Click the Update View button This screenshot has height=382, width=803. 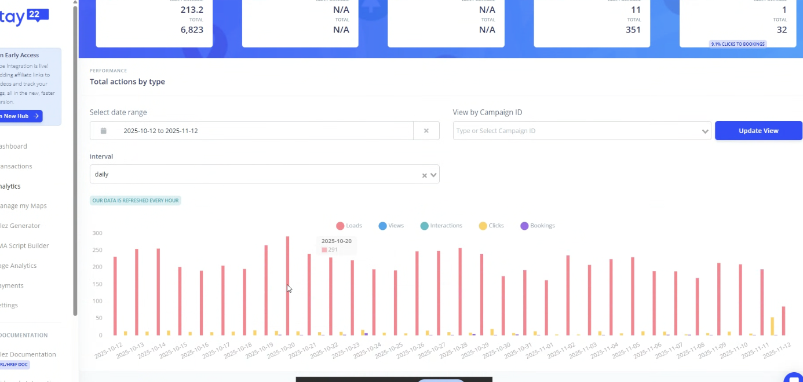[758, 131]
